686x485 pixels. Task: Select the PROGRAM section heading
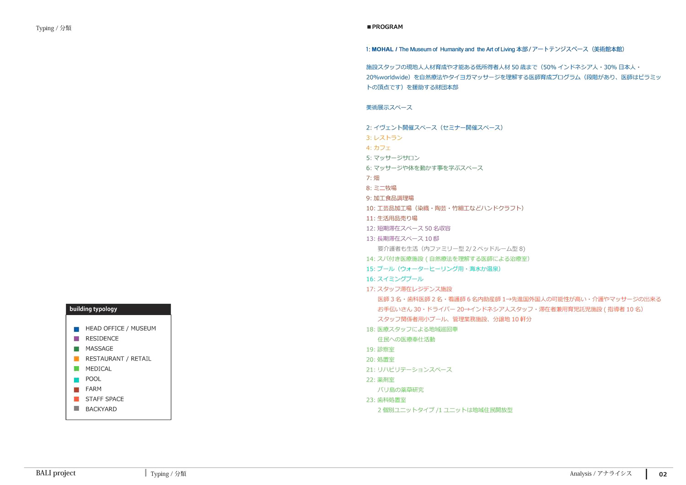click(x=385, y=27)
